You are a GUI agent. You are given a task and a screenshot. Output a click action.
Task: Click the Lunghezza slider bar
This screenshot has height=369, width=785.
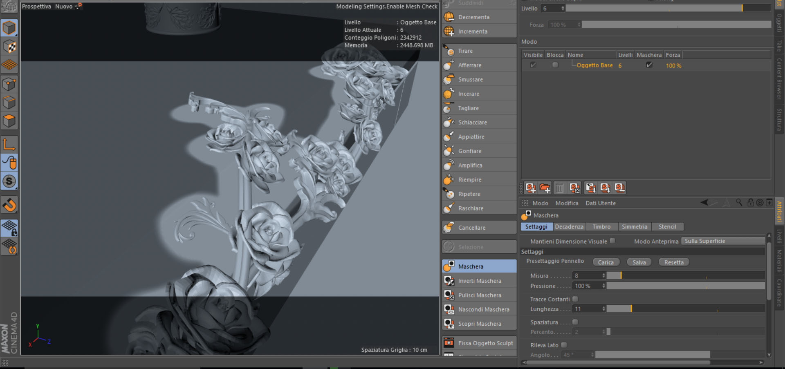click(686, 309)
